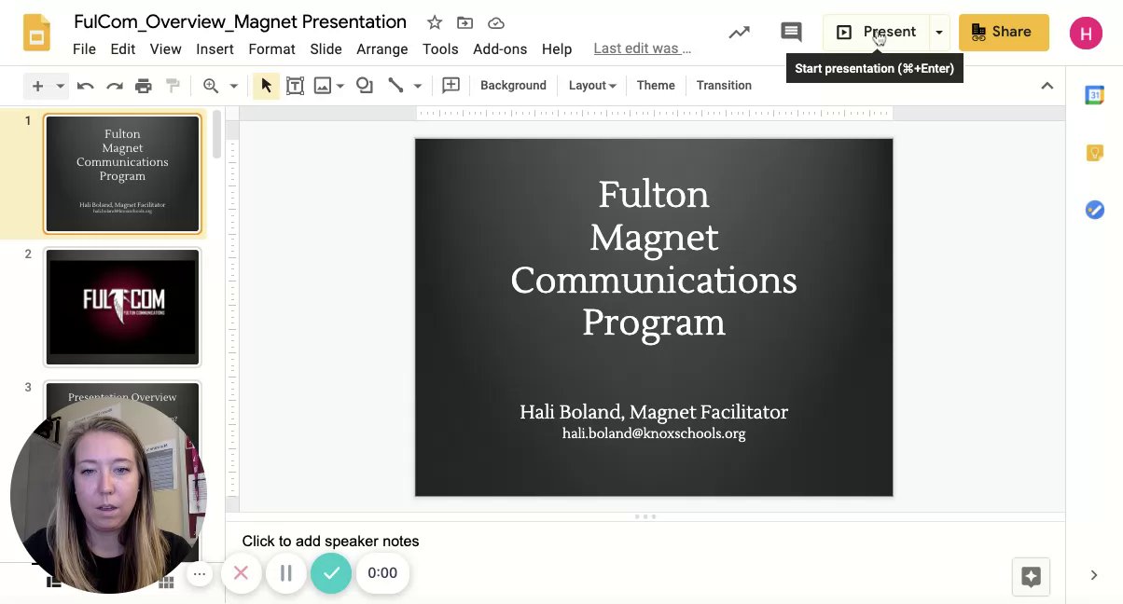This screenshot has height=604, width=1123.
Task: Open the Last edit was link
Action: click(x=642, y=48)
